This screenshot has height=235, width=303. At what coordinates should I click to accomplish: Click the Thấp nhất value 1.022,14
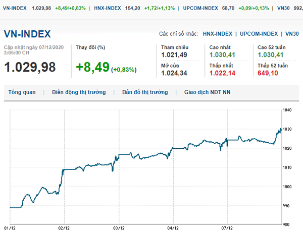click(x=222, y=73)
